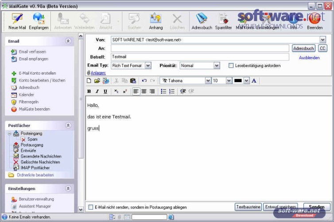Image resolution: width=334 pixels, height=222 pixels.
Task: Insert a bulleted list
Action: tap(163, 91)
